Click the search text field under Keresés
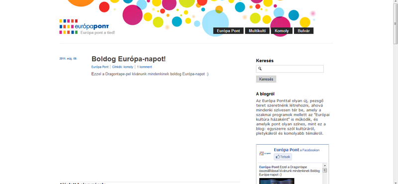The width and height of the screenshot is (398, 184). tap(290, 69)
